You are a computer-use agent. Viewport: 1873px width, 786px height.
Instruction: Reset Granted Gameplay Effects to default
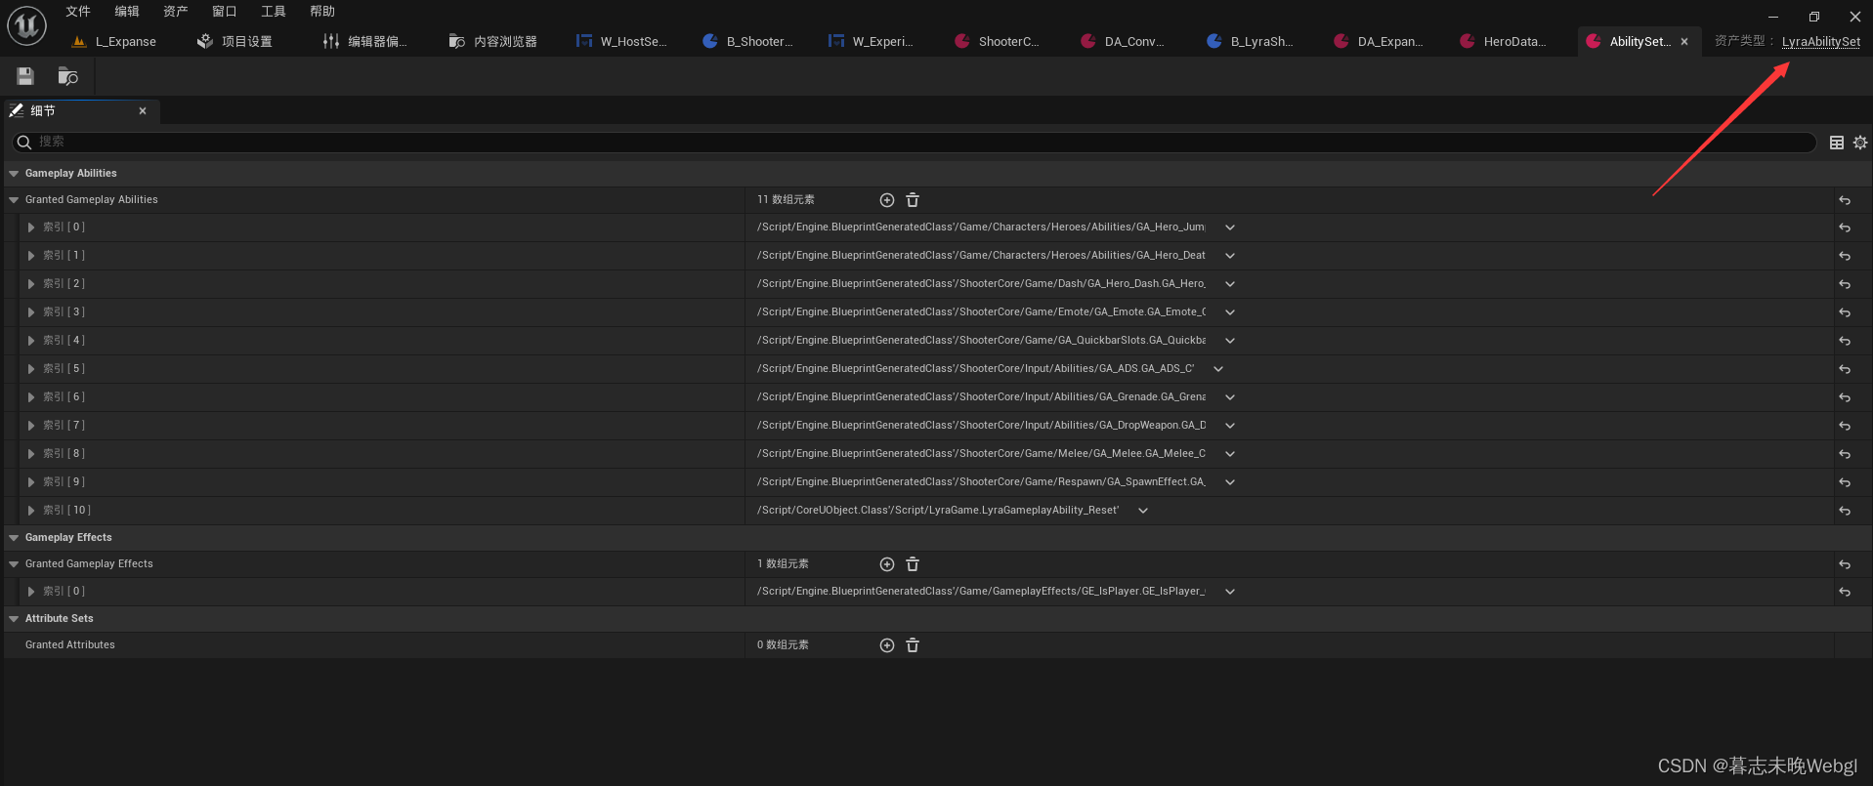point(1845,564)
